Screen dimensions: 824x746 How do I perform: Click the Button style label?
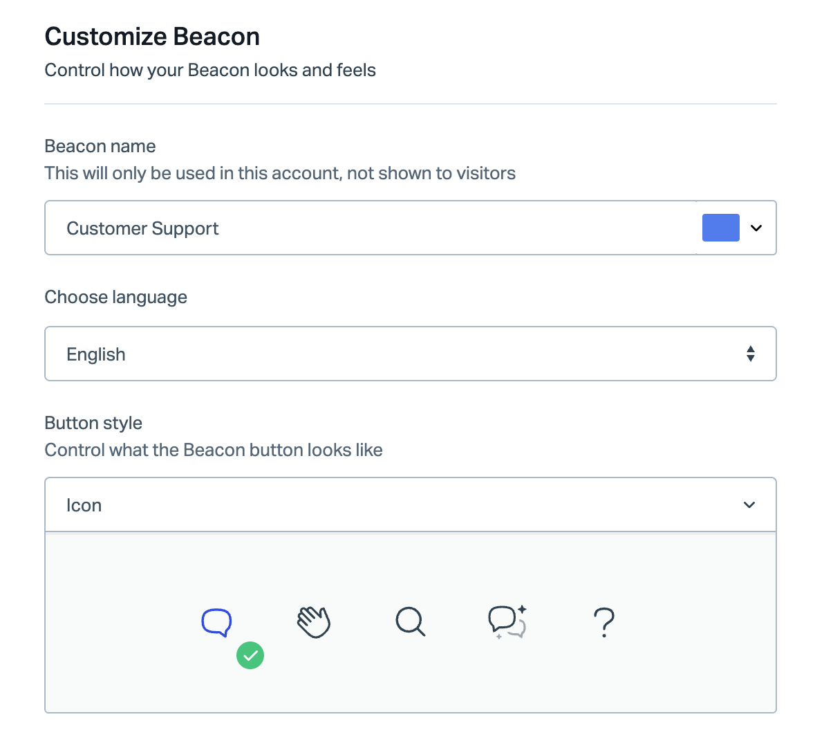93,422
